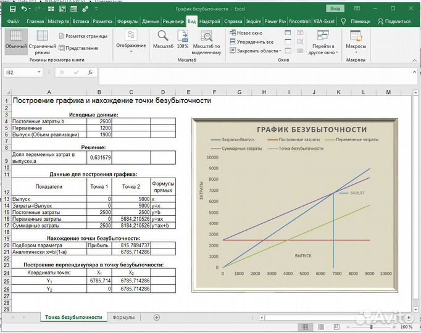
Task: Click the zoom slider handle
Action: point(371,327)
